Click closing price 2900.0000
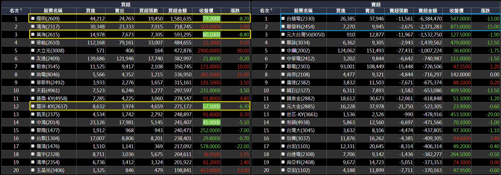This screenshot has width=501, height=175. pos(209,51)
